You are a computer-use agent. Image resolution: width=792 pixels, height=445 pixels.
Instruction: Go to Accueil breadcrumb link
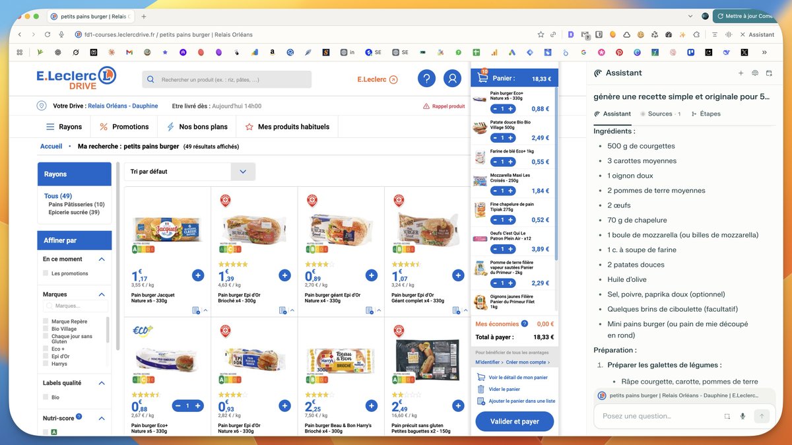(51, 147)
